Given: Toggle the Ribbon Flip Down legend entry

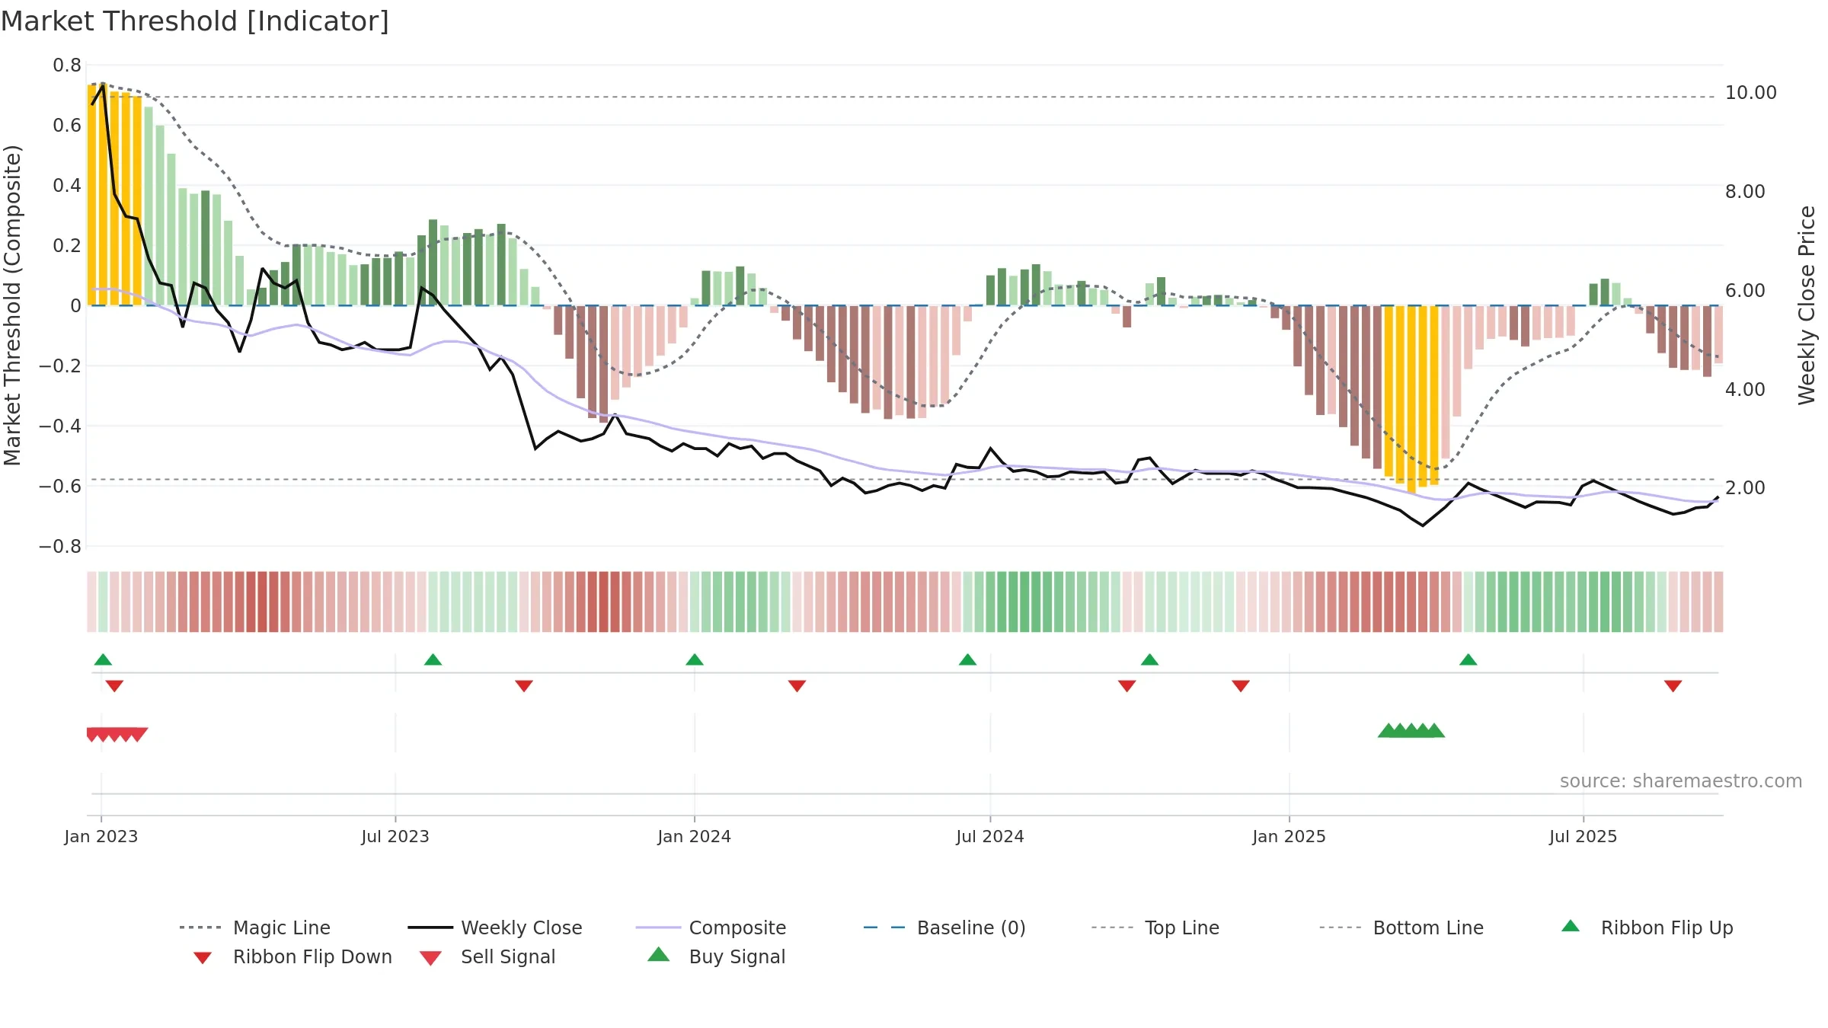Looking at the screenshot, I should (292, 956).
